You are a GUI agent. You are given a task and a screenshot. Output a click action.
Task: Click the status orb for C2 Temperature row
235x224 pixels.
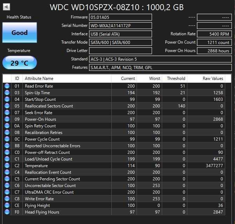click(7, 165)
